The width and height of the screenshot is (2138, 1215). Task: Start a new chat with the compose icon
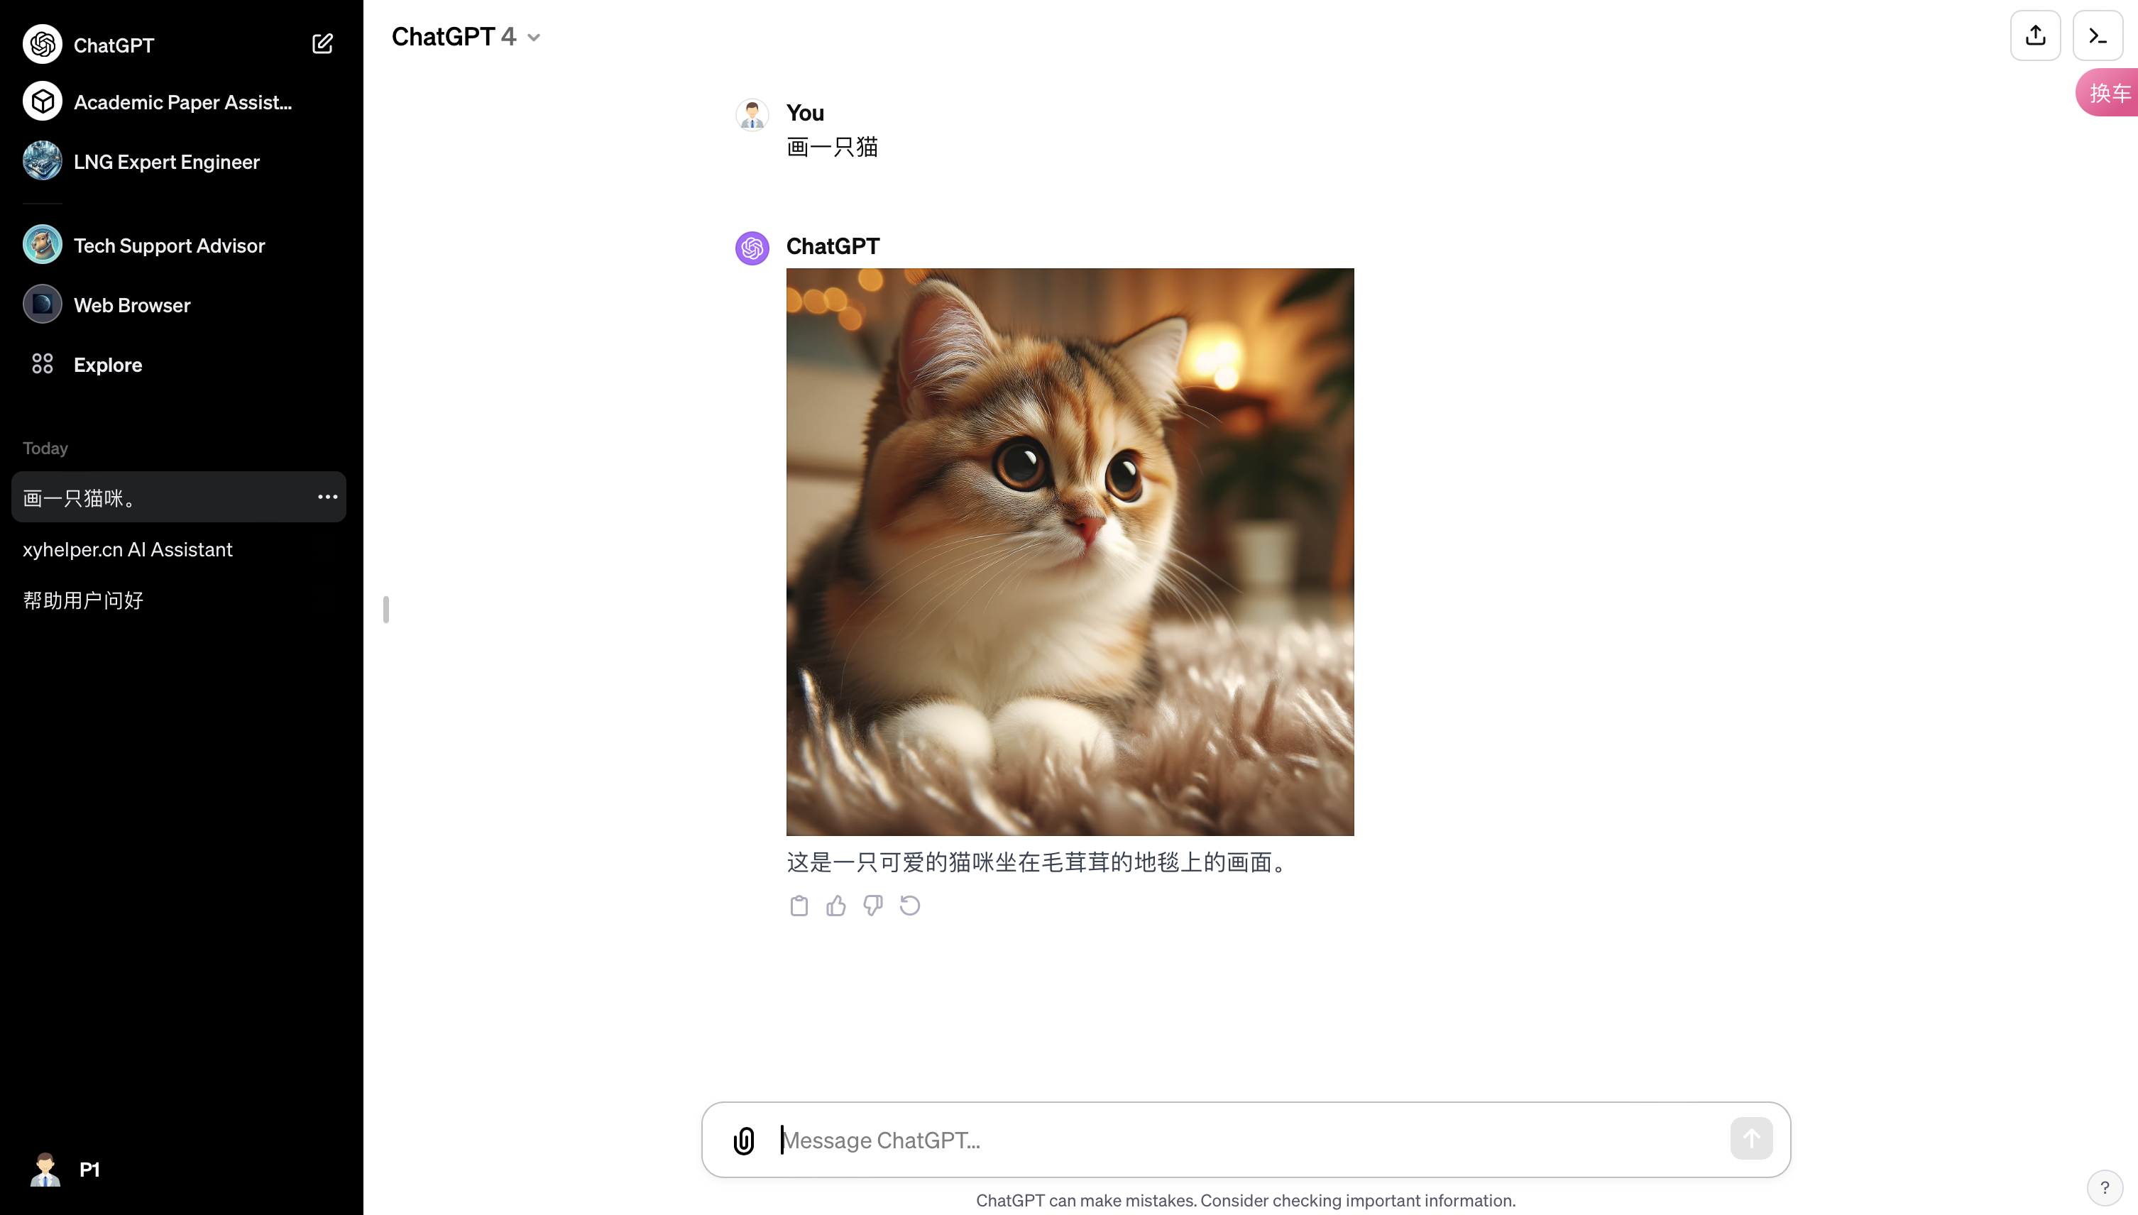(x=322, y=43)
